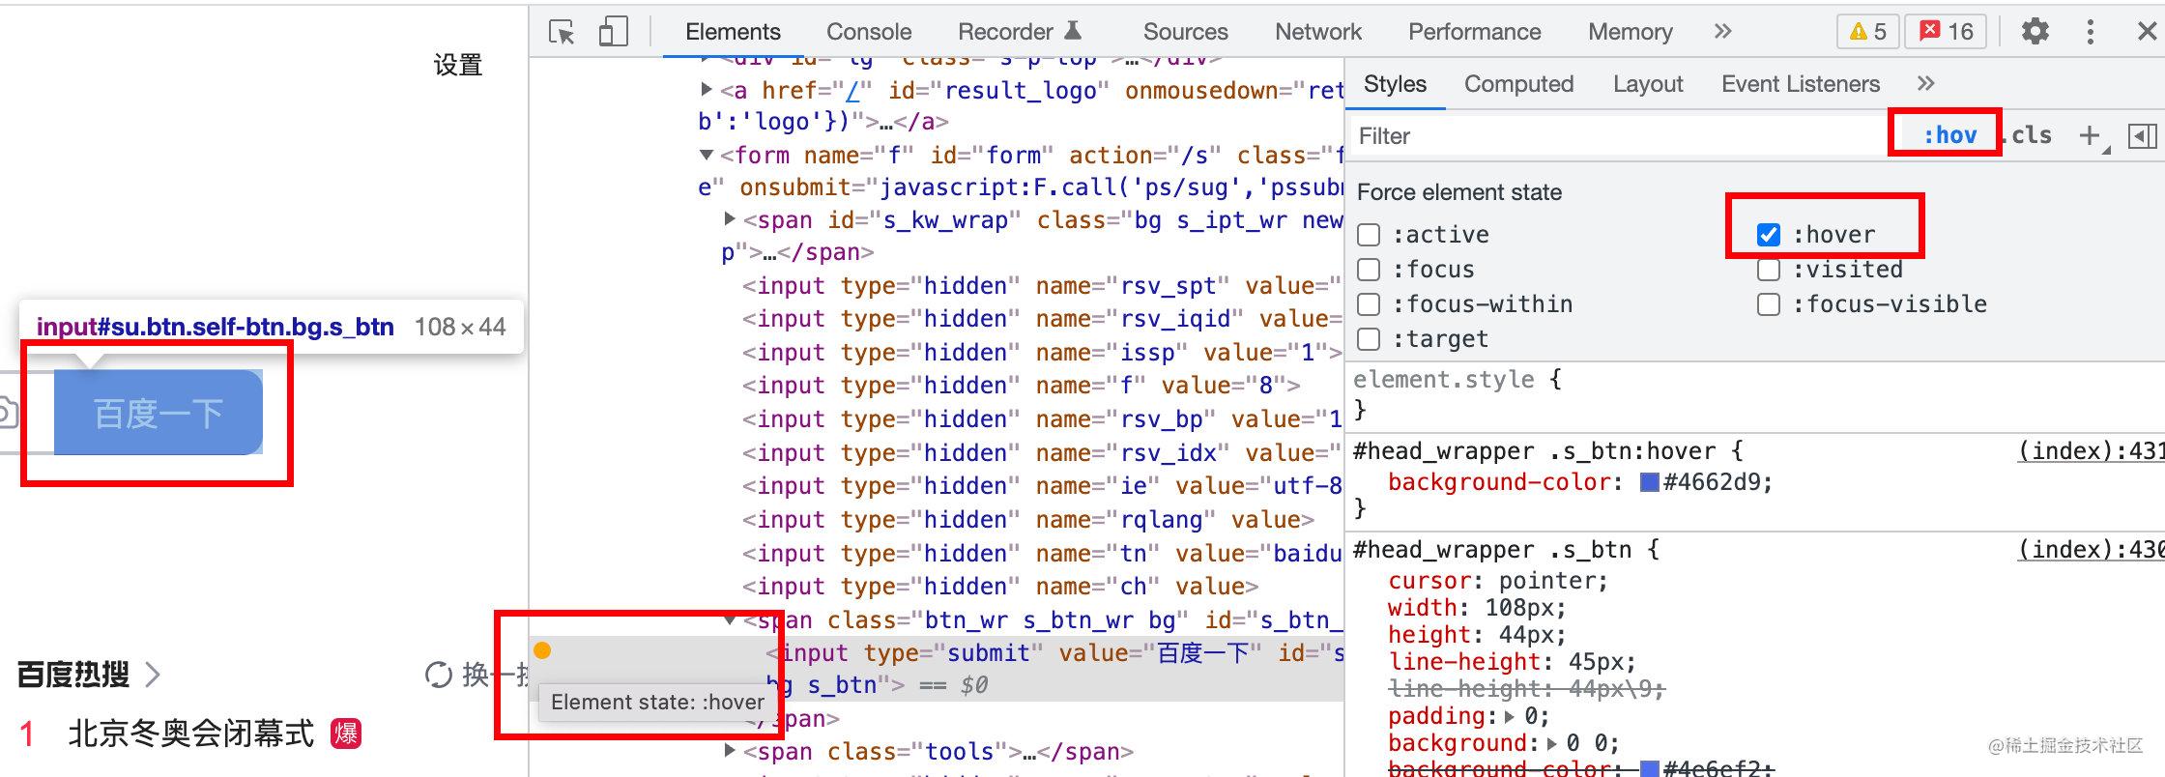
Task: Select the Styles pane tab
Action: [1395, 84]
